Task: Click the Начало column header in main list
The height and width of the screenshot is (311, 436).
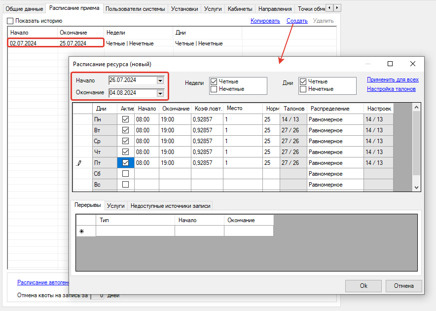Action: coord(33,33)
